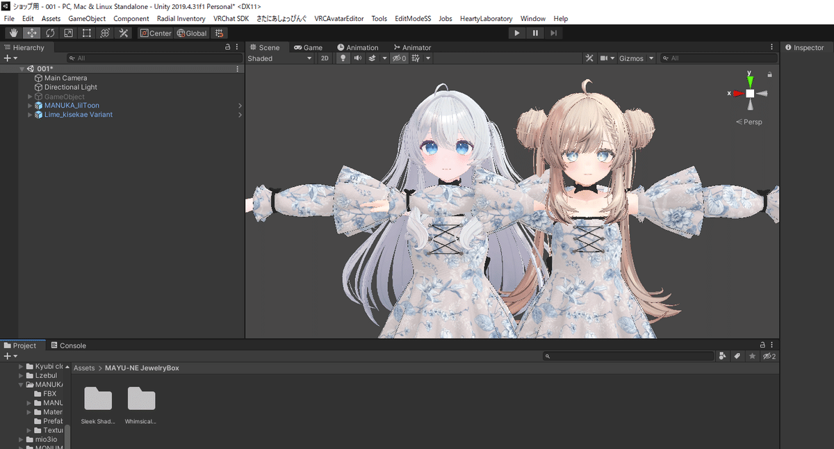Activate the Hand tool for panning

13,32
